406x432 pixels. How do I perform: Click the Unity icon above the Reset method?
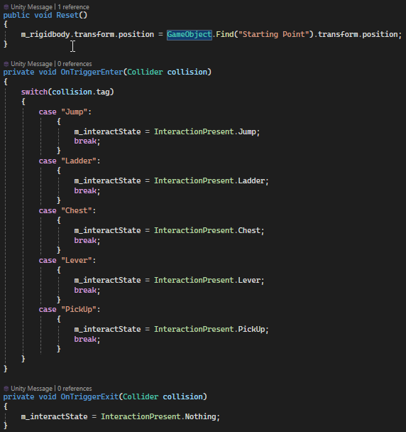(6, 7)
